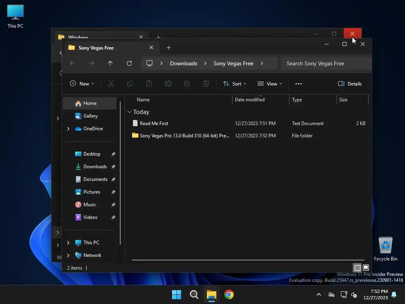Open the See more ellipsis menu
The width and height of the screenshot is (405, 304).
coord(299,84)
